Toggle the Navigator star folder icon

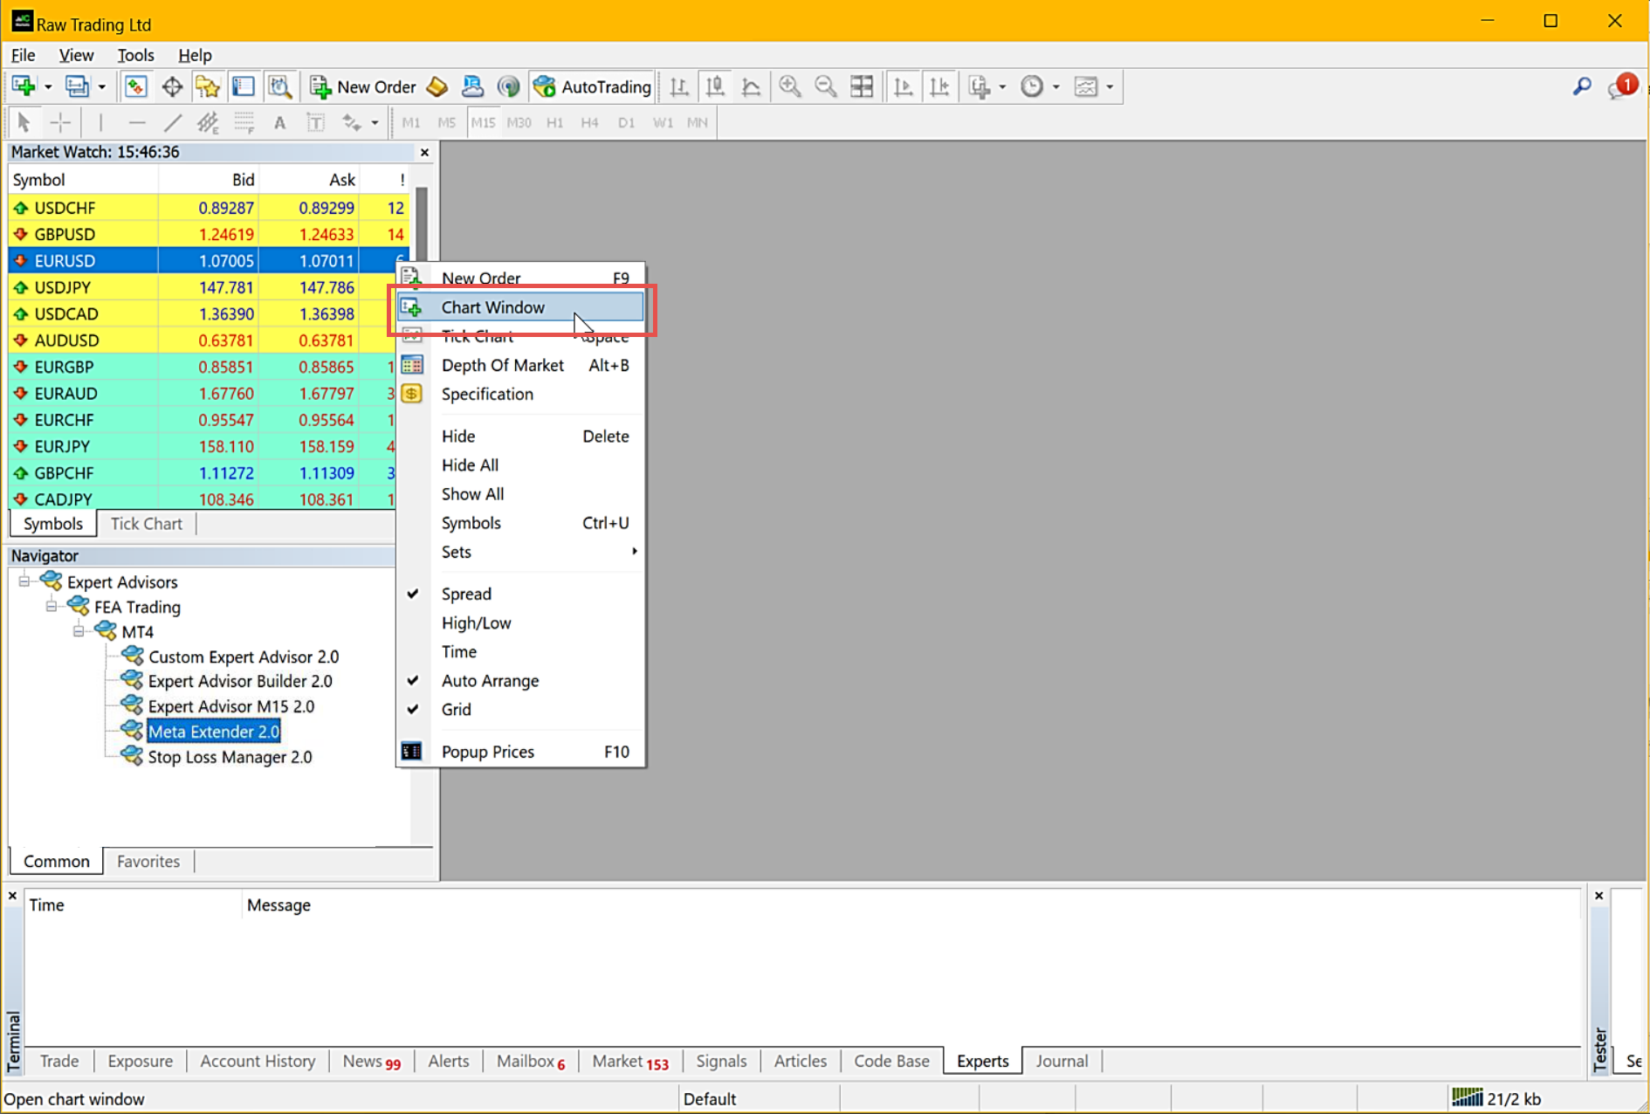(x=208, y=86)
